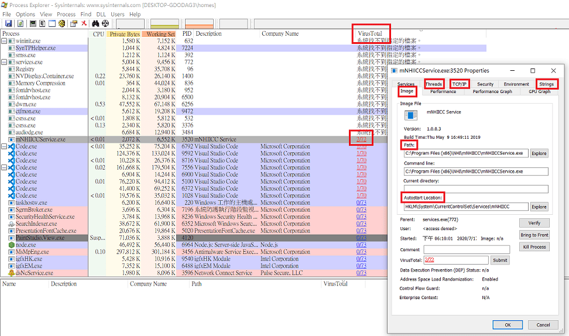The height and width of the screenshot is (336, 569).
Task: Click Explore next to the Path field
Action: point(539,153)
